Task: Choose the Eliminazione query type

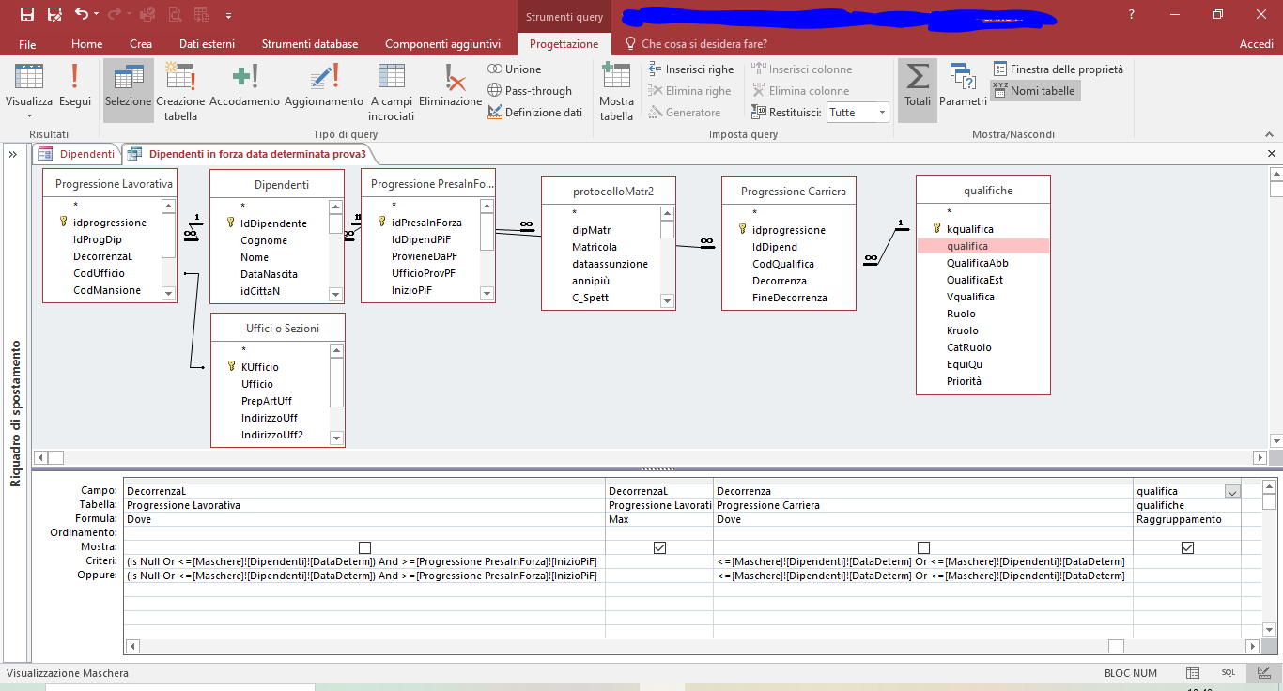Action: click(451, 84)
